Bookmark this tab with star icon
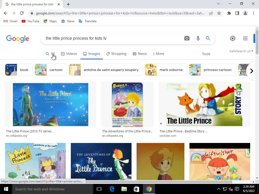This screenshot has width=259, height=194. point(219,13)
